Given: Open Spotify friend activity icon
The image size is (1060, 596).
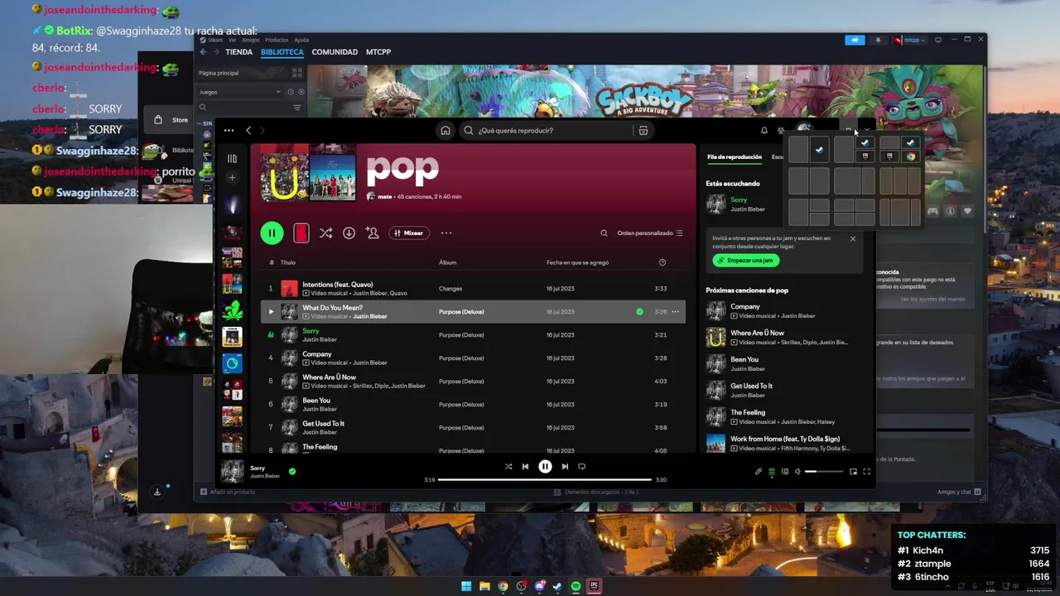Looking at the screenshot, I should 780,130.
